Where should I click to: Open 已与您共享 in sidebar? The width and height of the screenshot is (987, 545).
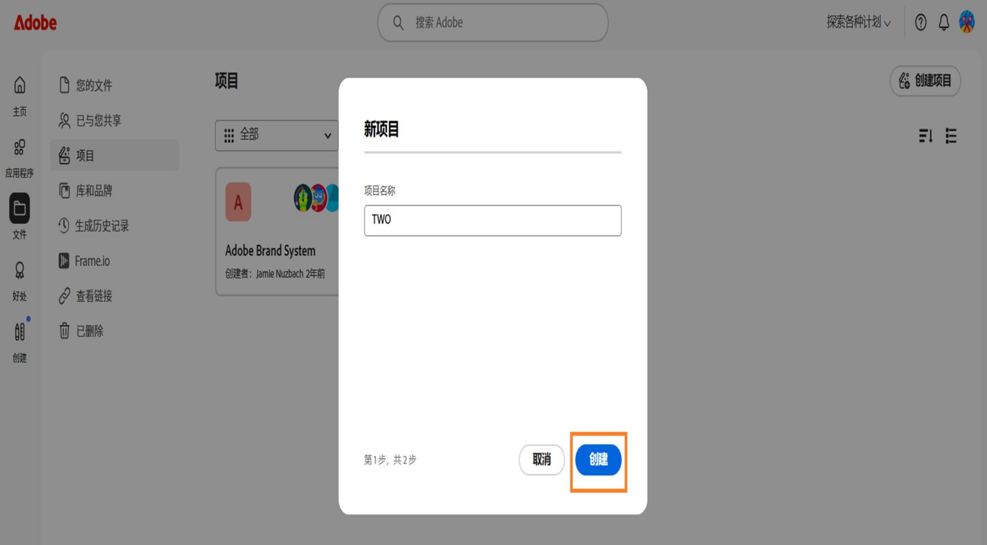click(x=115, y=120)
